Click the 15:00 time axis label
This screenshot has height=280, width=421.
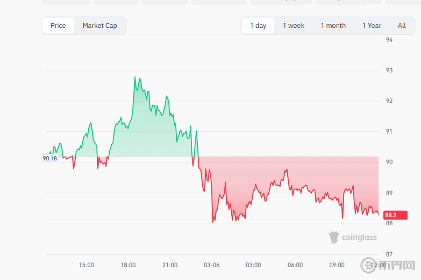pyautogui.click(x=87, y=265)
